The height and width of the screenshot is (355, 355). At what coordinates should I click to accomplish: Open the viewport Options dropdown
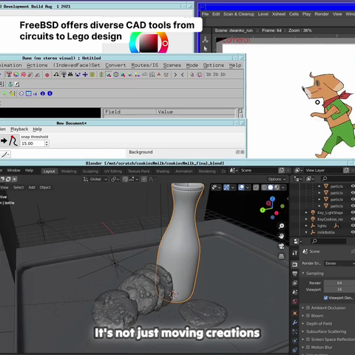click(x=277, y=179)
